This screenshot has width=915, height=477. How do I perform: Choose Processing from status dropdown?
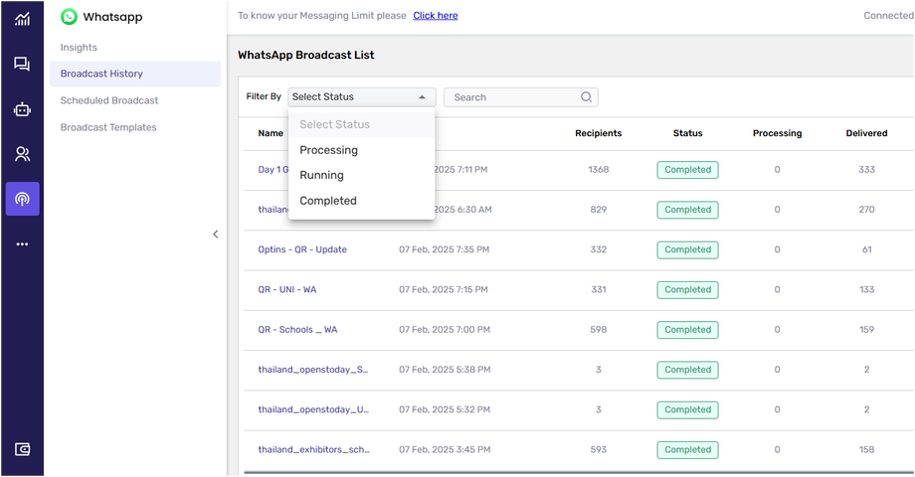coord(328,150)
